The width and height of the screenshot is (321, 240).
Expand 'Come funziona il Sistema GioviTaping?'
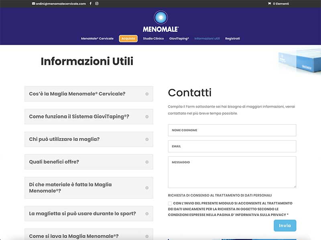click(79, 117)
